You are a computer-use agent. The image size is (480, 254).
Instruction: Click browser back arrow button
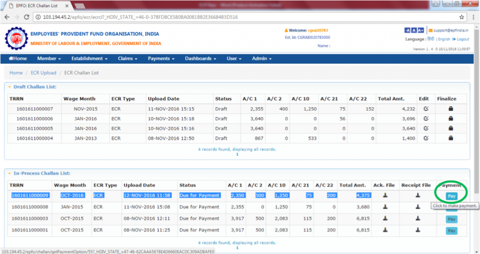[x=7, y=17]
